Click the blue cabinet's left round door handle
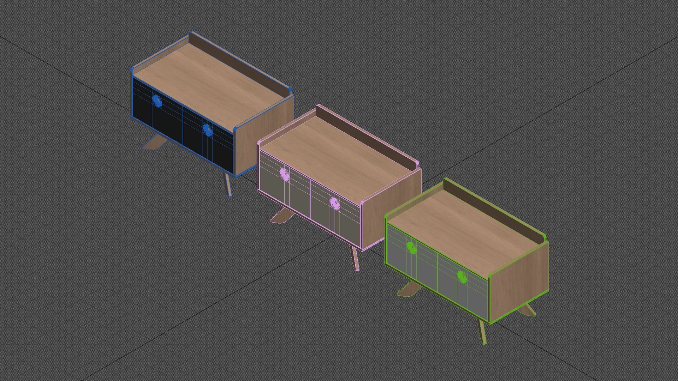Viewport: 678px width, 381px height. (157, 101)
